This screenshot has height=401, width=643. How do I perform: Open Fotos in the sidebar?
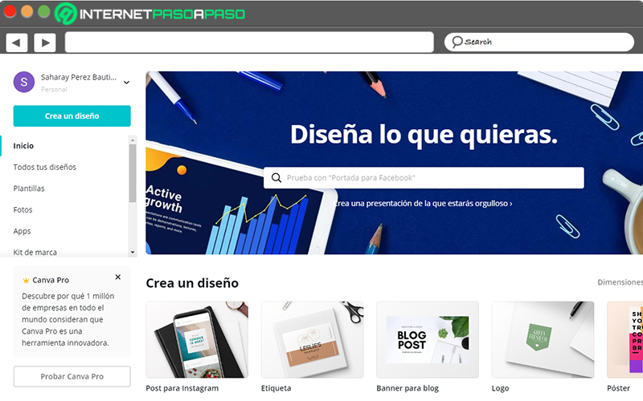(23, 209)
